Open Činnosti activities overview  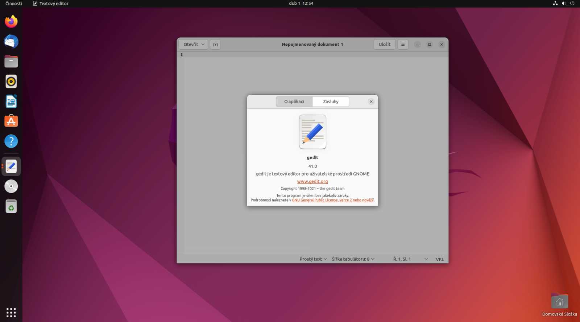point(14,3)
